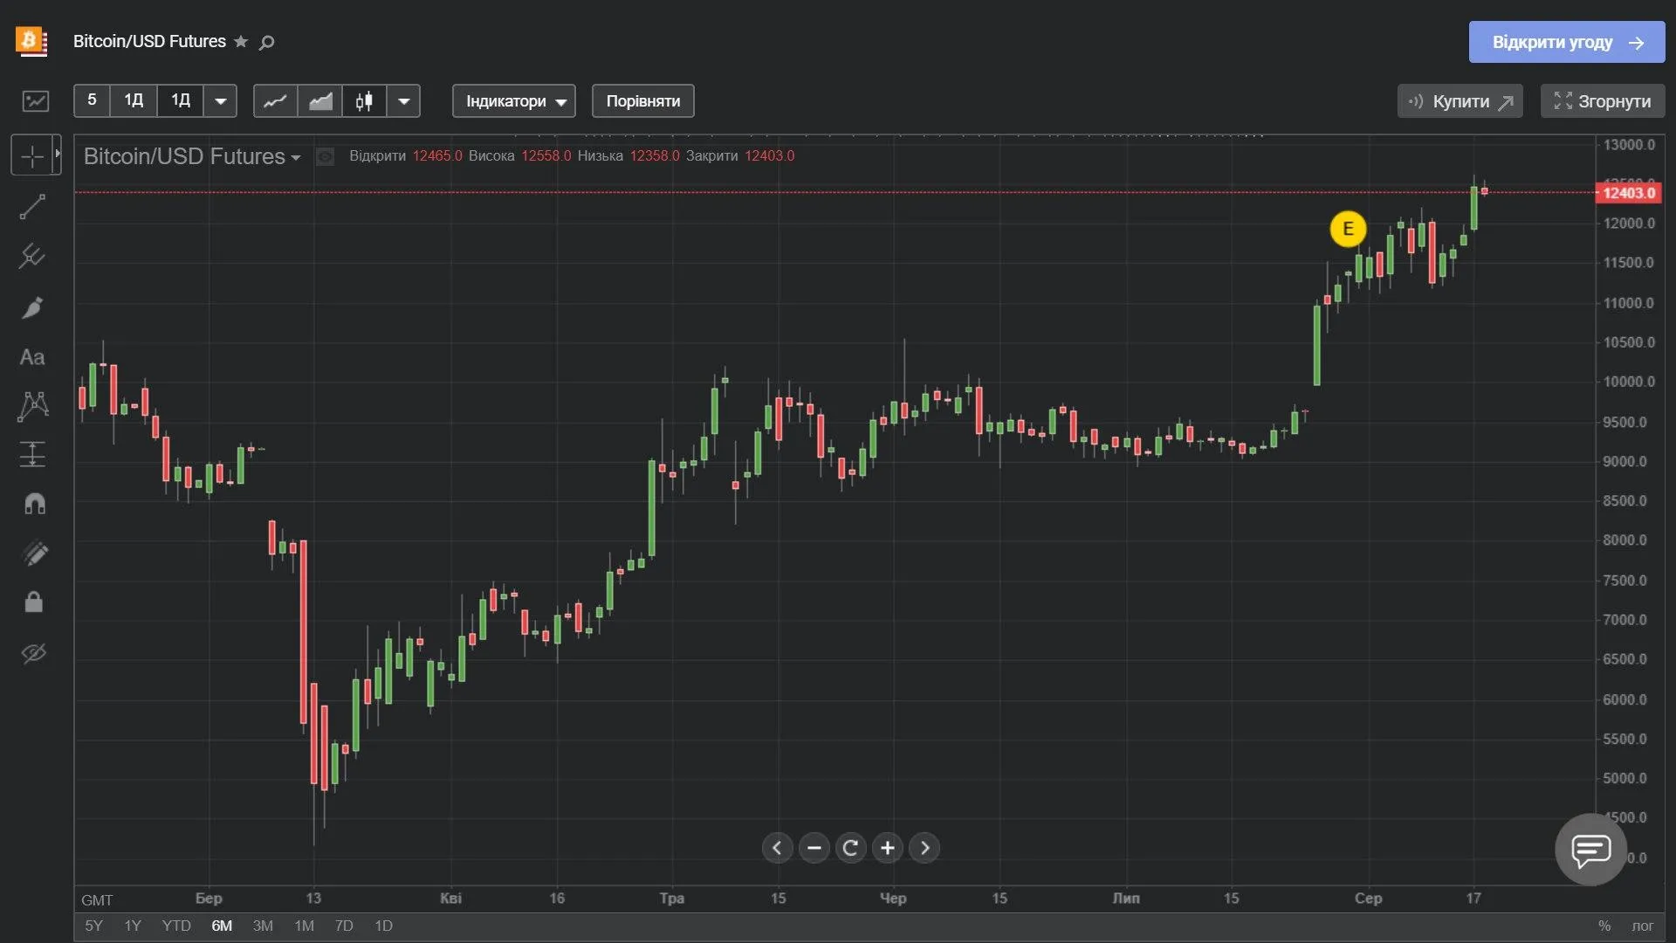Viewport: 1676px width, 943px height.
Task: Select the 1D time range
Action: point(383,926)
